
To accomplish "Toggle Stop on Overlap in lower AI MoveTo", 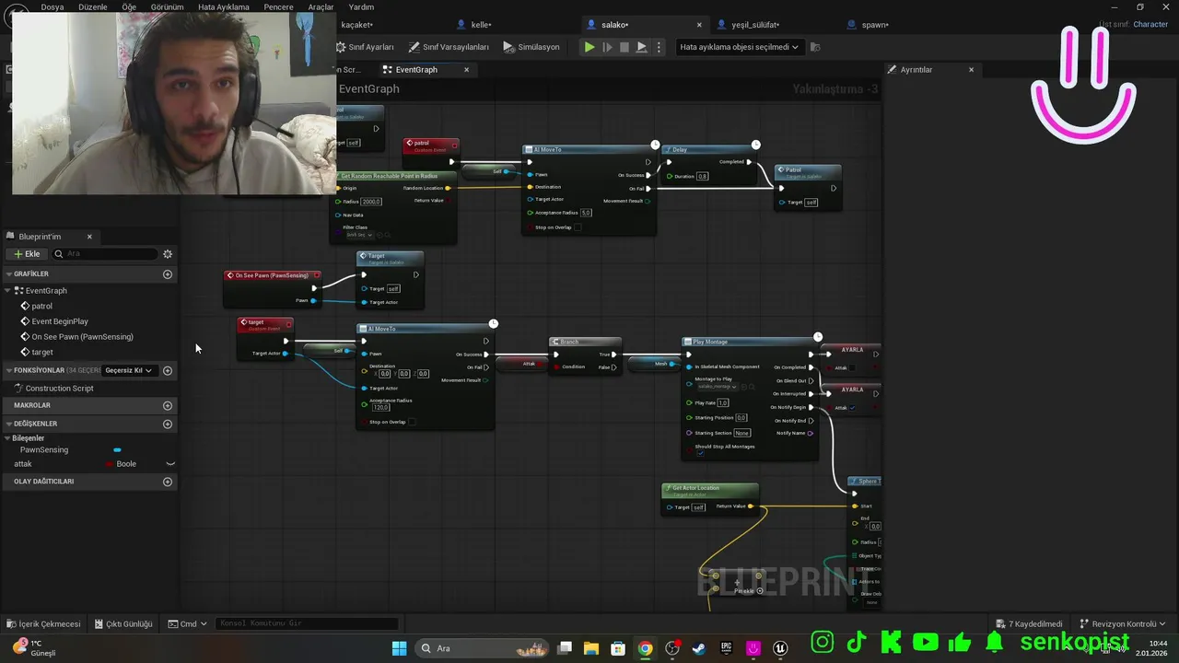I will pos(412,422).
